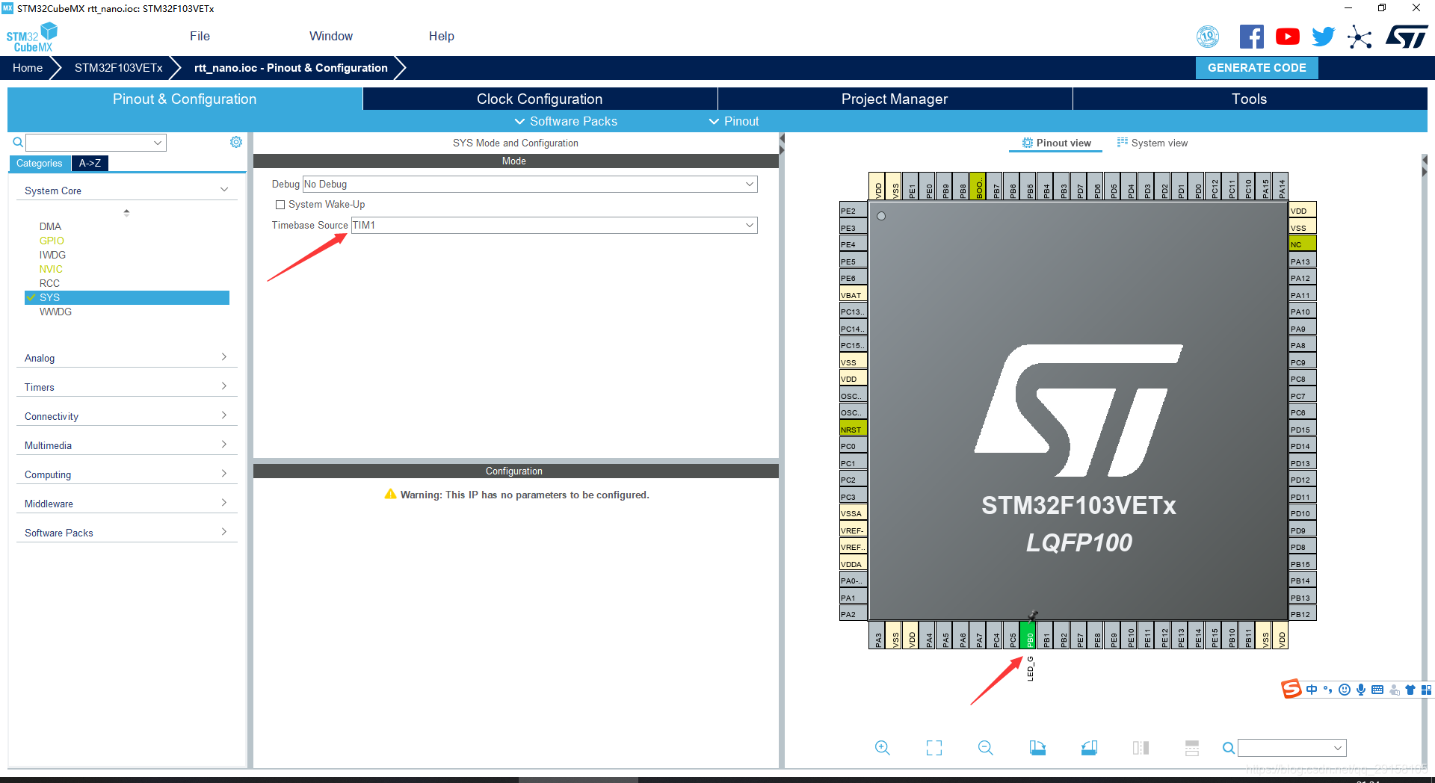The width and height of the screenshot is (1435, 783).
Task: Collapse the System Core category
Action: point(126,191)
